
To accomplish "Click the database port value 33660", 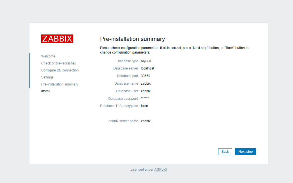I will coord(145,76).
